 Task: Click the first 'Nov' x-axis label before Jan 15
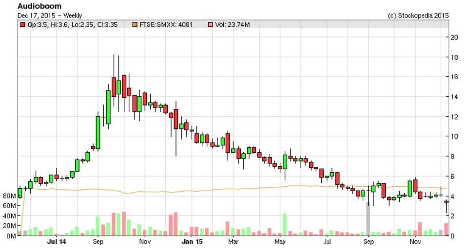tap(145, 242)
